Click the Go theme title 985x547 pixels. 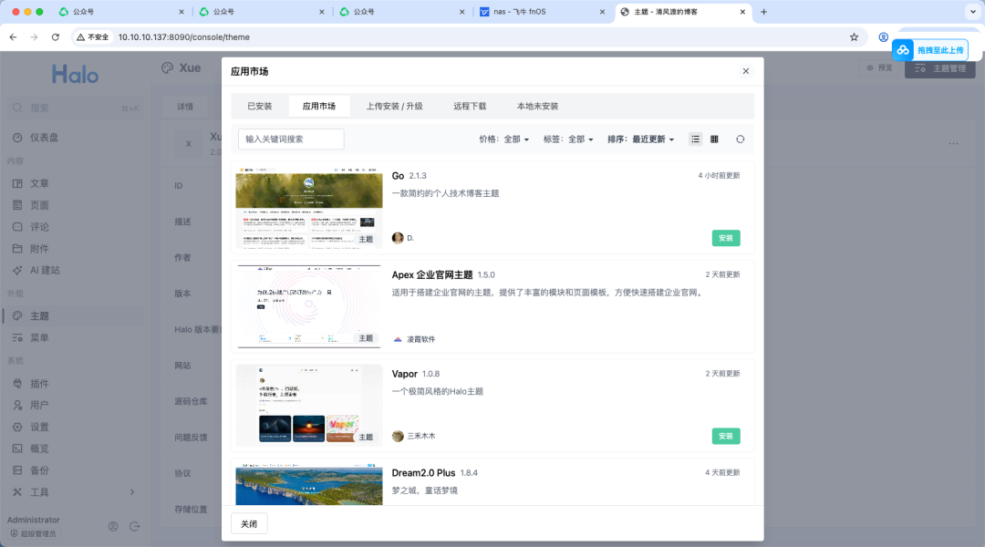[398, 176]
